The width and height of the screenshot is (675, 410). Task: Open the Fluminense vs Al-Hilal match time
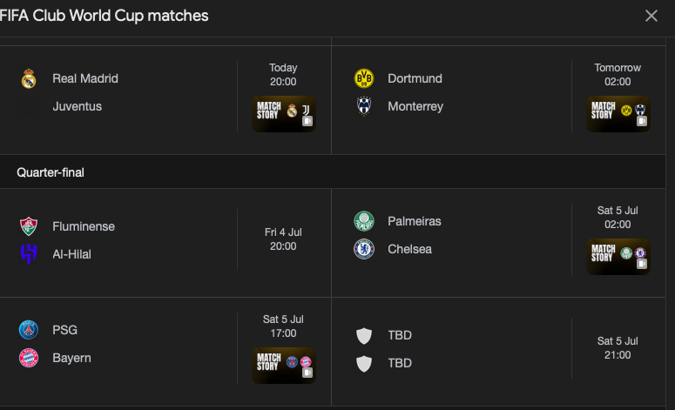coord(283,239)
